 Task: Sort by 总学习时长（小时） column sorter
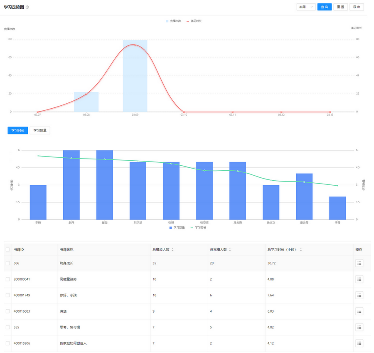tap(301, 250)
